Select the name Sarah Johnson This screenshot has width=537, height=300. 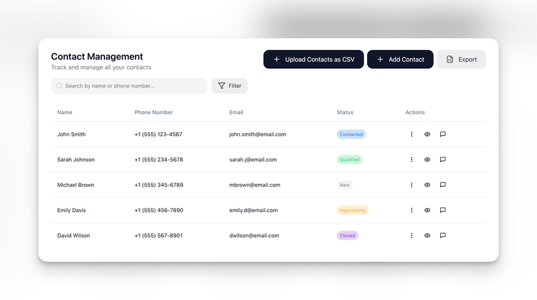coord(76,159)
